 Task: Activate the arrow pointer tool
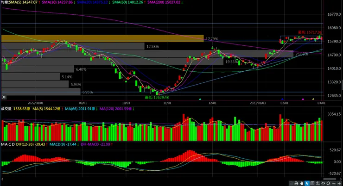pyautogui.click(x=307, y=183)
